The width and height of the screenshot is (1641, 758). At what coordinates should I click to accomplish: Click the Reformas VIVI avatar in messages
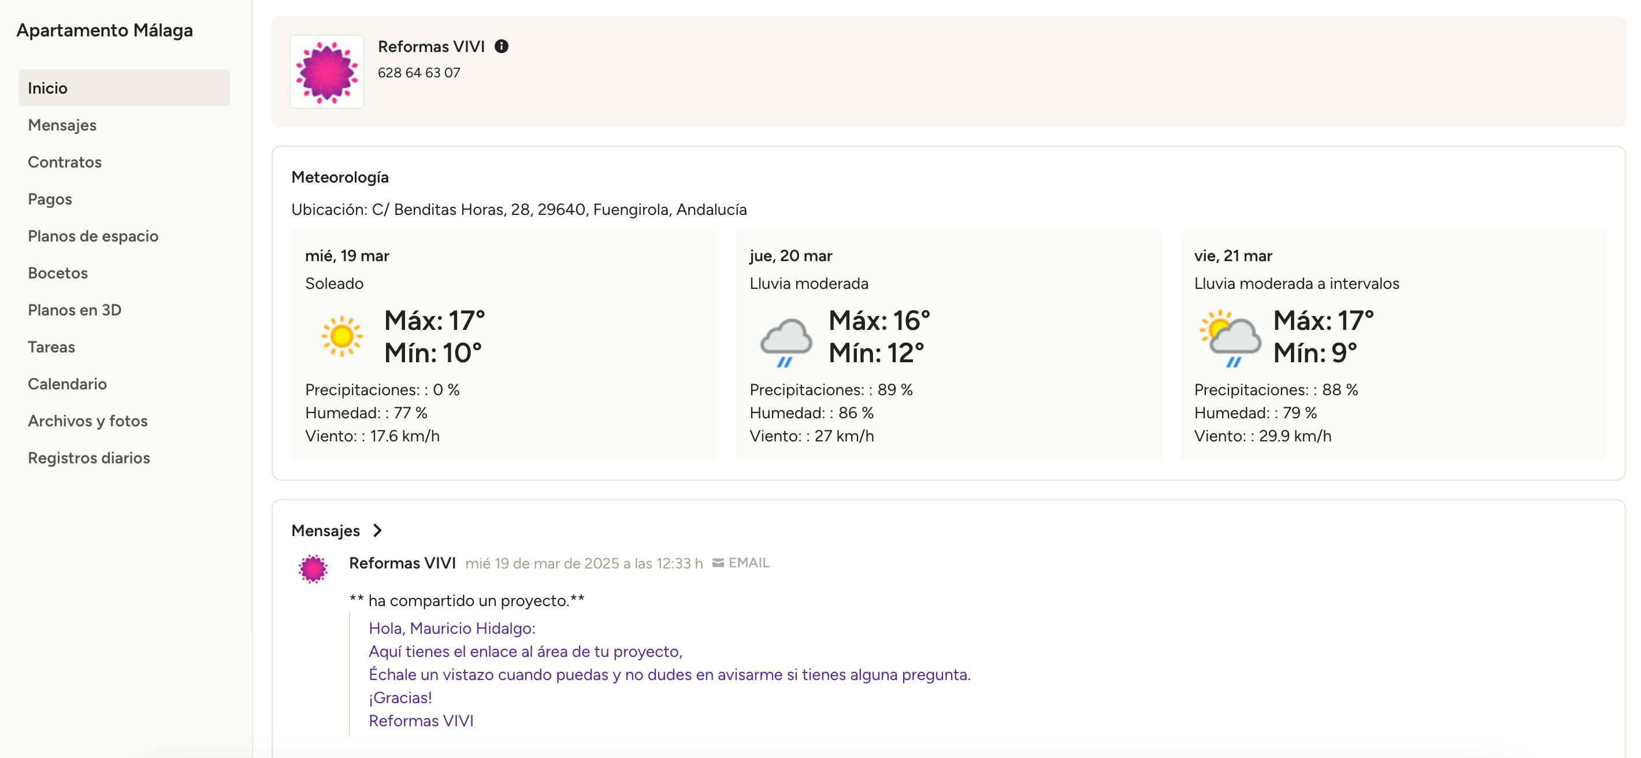pyautogui.click(x=313, y=568)
